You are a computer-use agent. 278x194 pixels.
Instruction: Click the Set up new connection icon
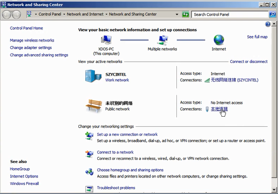(x=89, y=136)
